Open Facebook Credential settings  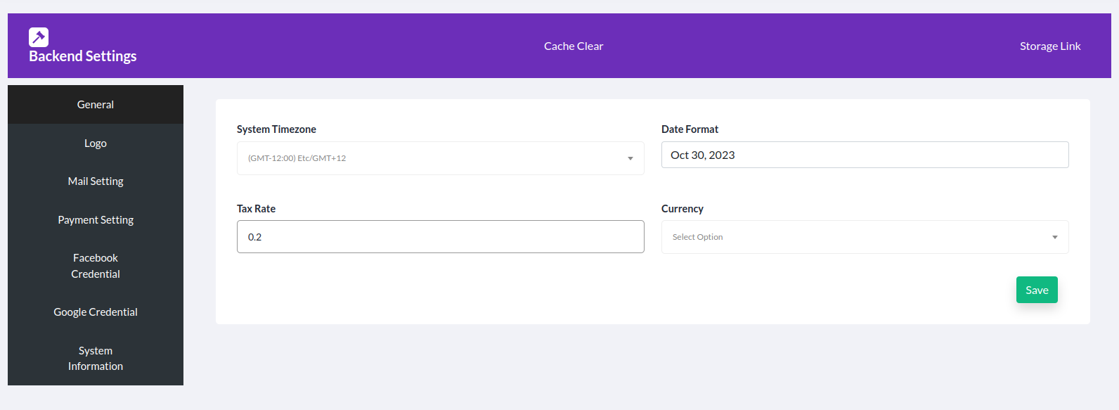coord(96,266)
